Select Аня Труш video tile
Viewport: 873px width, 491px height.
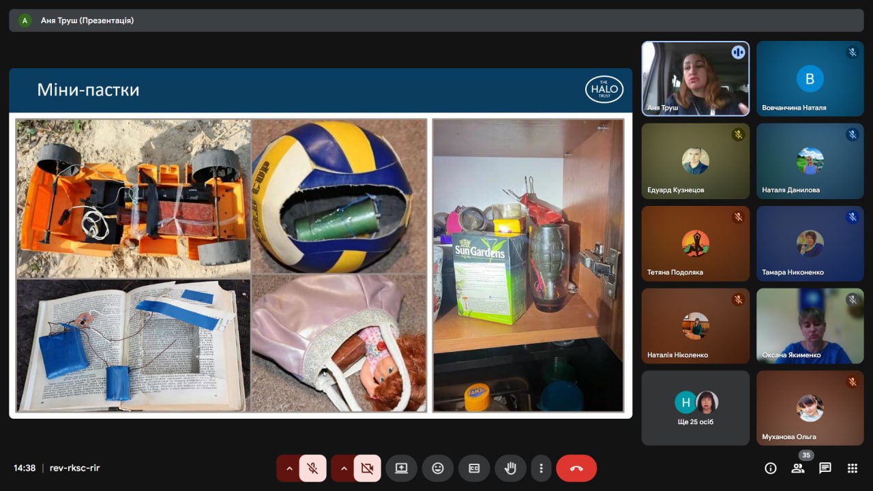click(x=695, y=78)
